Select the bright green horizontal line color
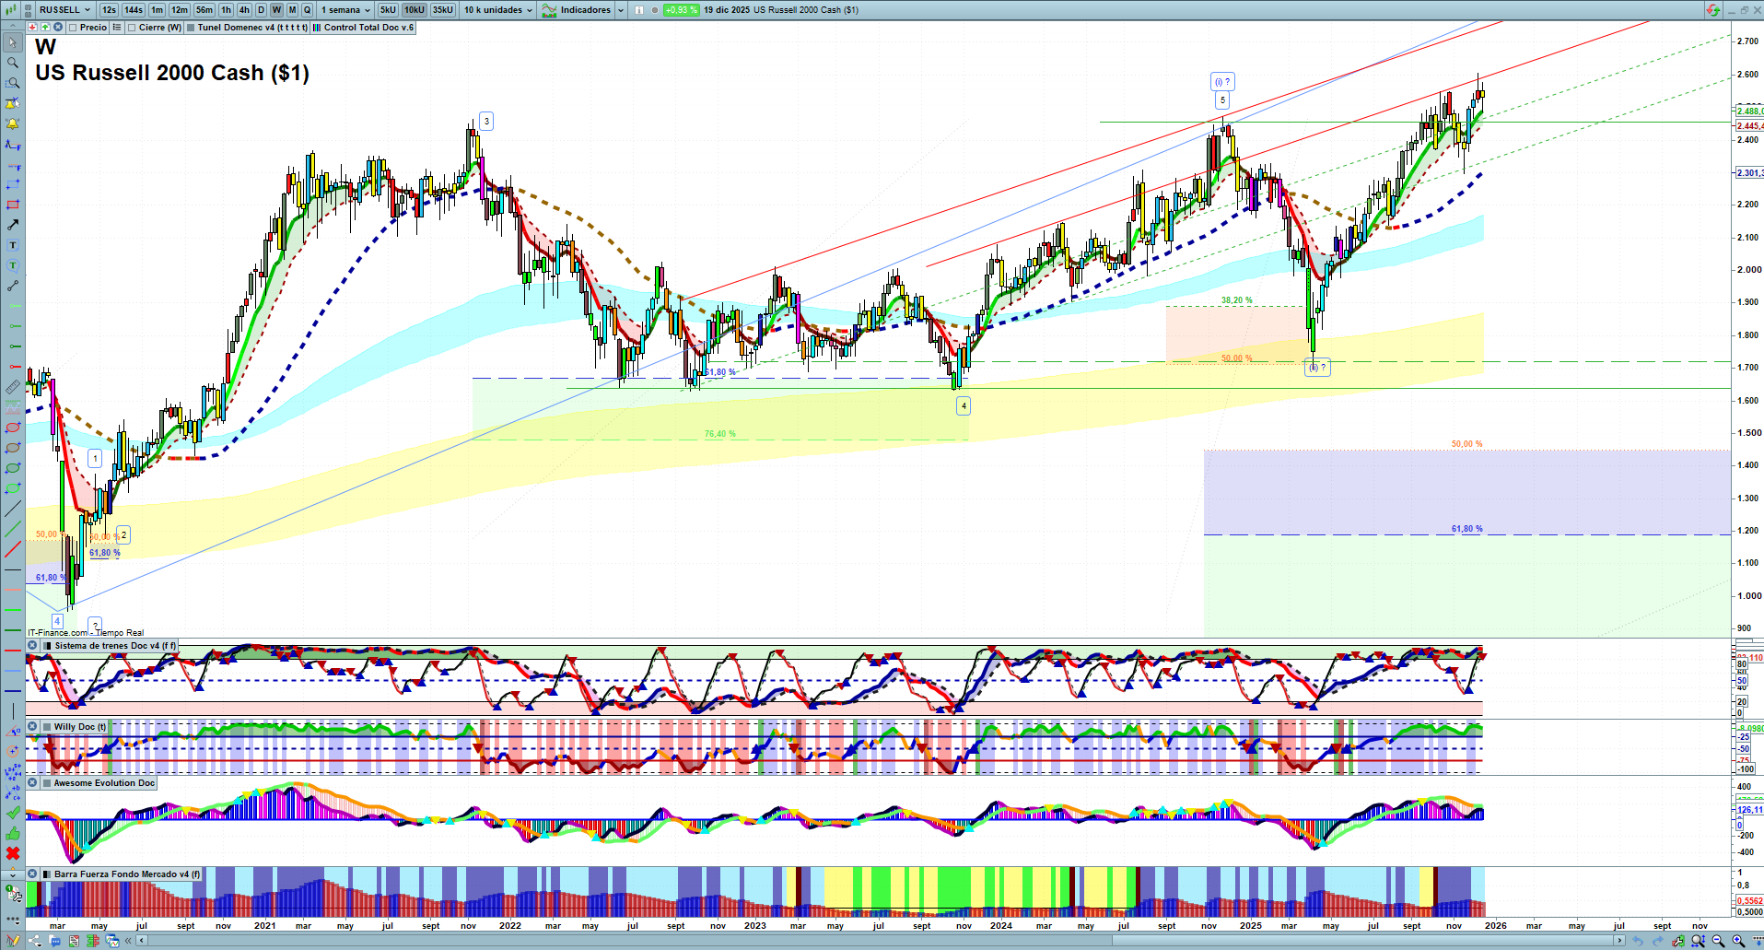 tap(13, 610)
